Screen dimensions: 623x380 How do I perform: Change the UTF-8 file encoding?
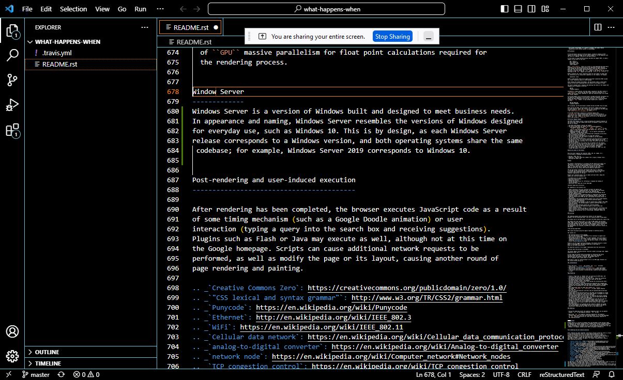[501, 375]
